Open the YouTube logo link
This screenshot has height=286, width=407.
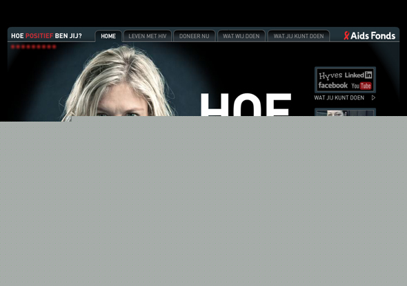coord(361,86)
